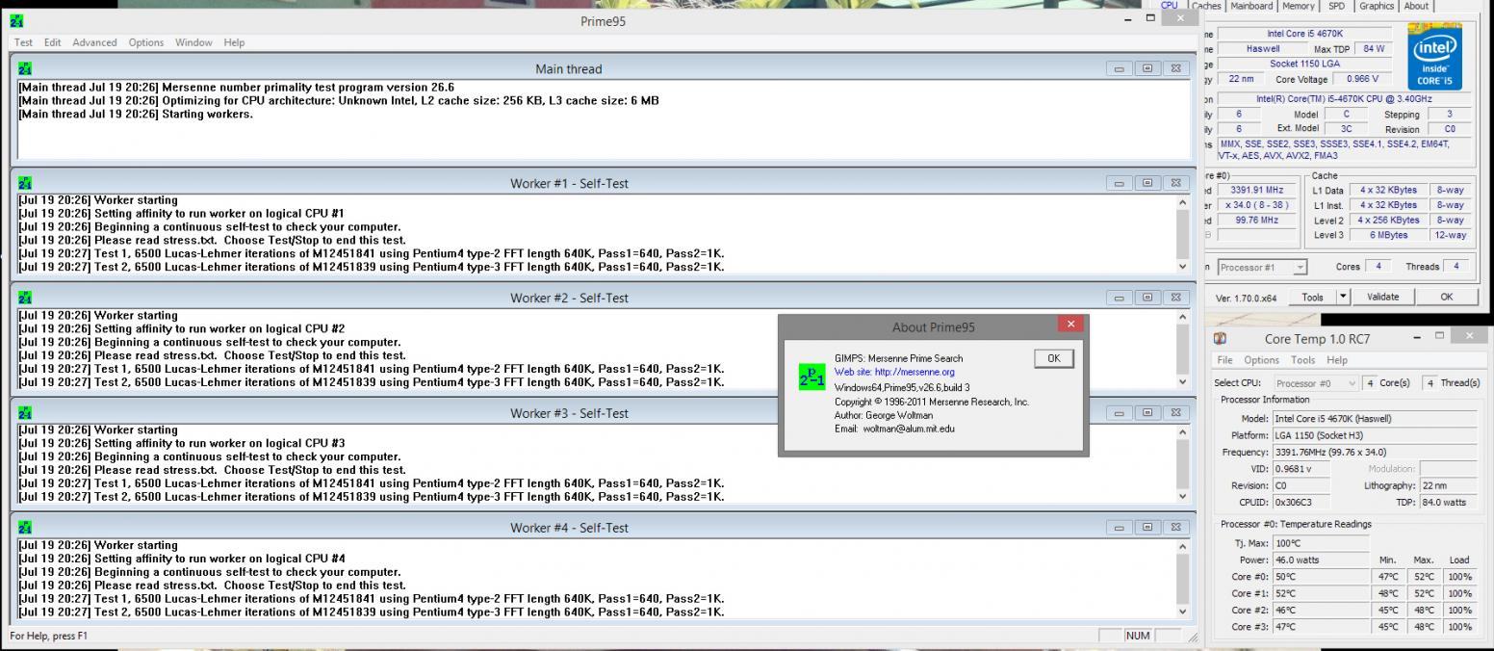Click OK in About Prime95 dialog
Viewport: 1494px width, 651px height.
1053,358
